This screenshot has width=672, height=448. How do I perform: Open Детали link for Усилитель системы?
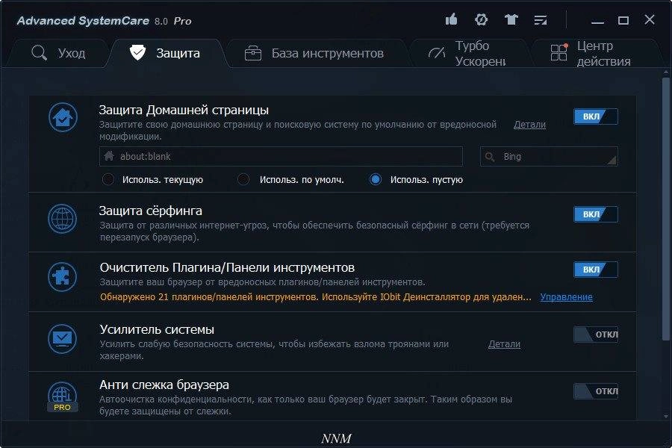pyautogui.click(x=505, y=344)
